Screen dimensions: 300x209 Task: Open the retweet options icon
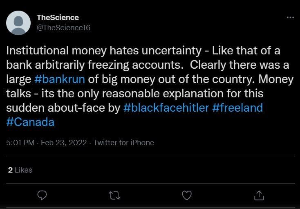pos(114,196)
